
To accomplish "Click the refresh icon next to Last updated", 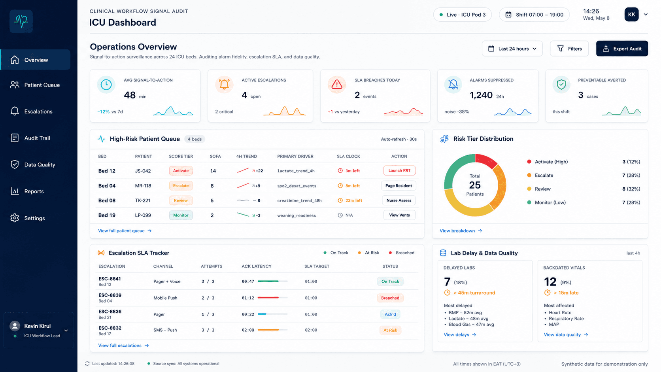I will (x=87, y=364).
